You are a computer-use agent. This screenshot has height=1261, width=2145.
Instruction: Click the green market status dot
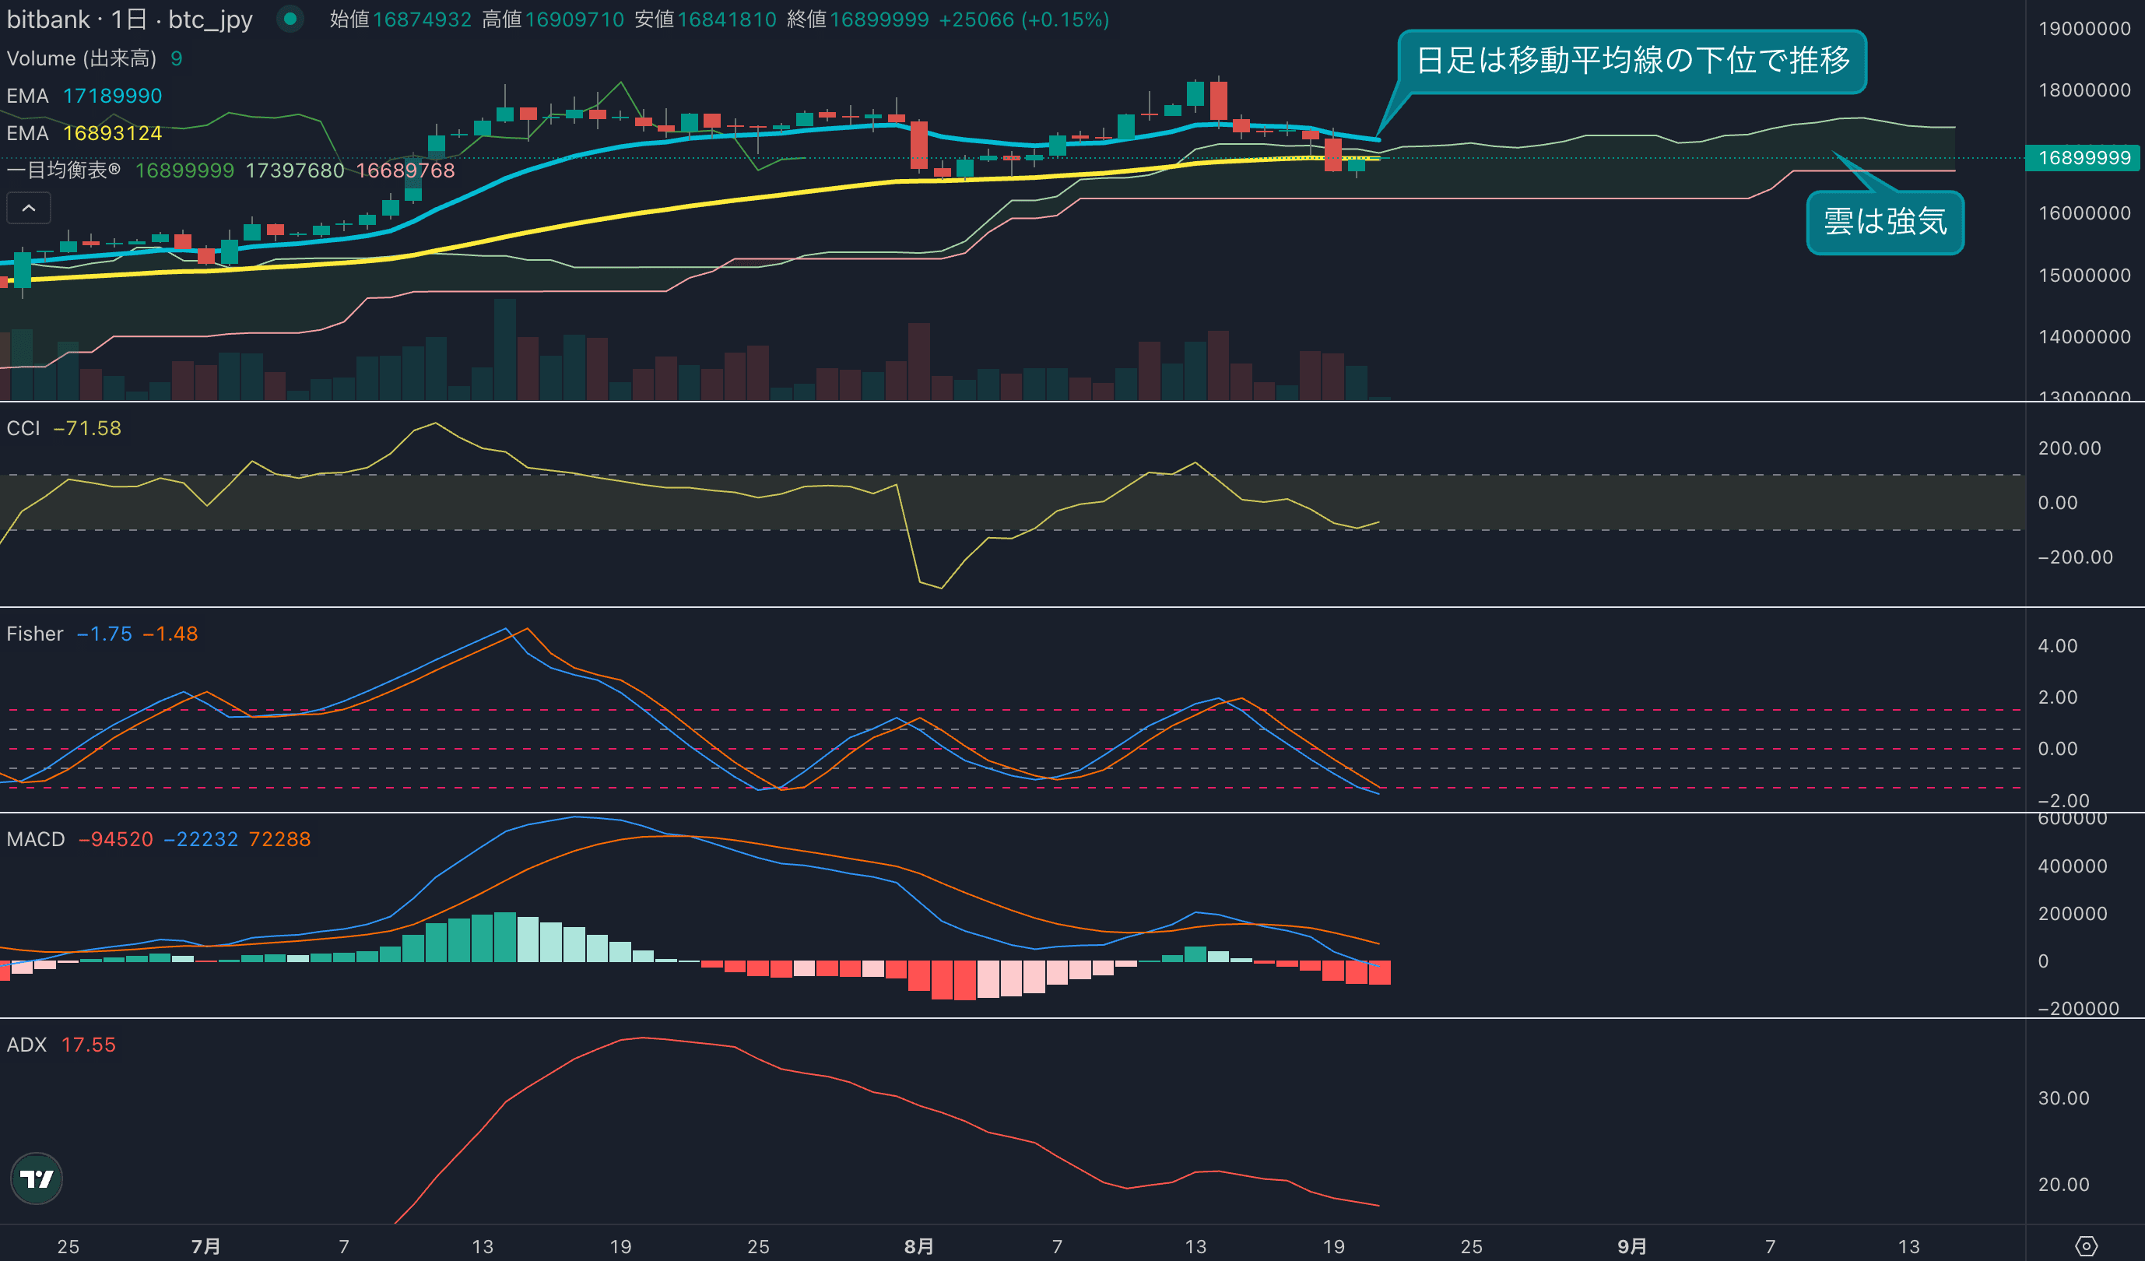pos(290,19)
